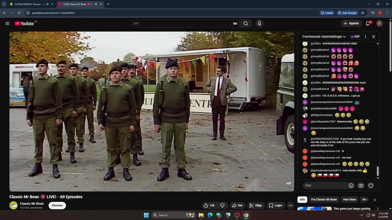Close the live chat panel
392x220 pixels.
click(374, 37)
